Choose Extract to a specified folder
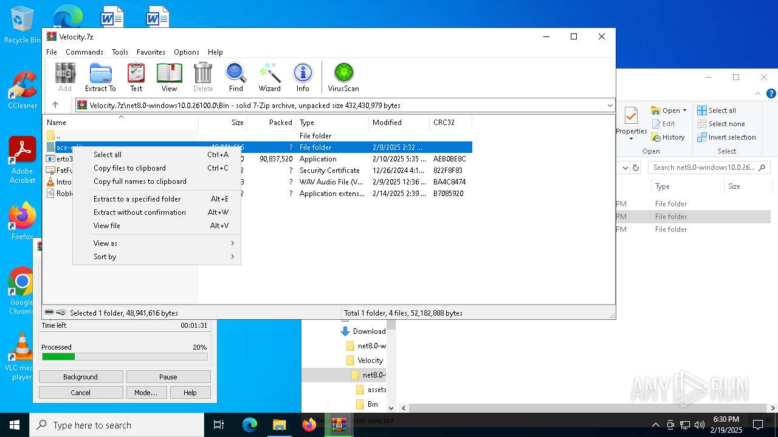 [157, 199]
